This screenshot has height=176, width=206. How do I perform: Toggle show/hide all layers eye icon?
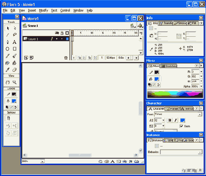[x=57, y=33]
